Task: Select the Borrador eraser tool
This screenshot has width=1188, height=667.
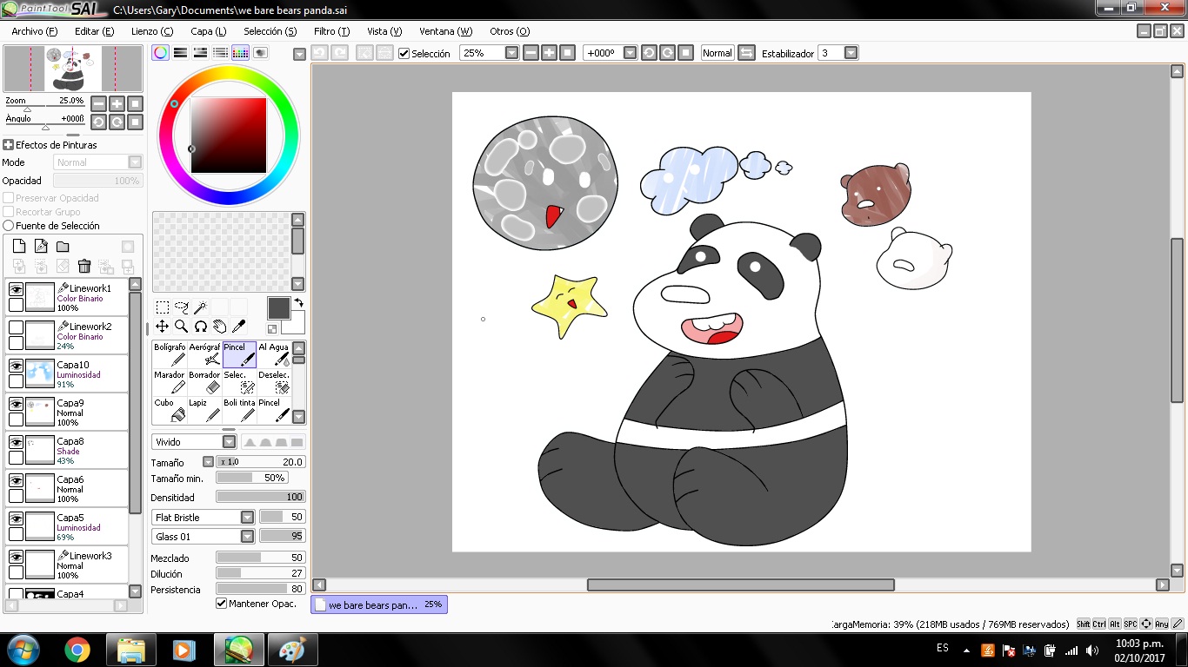Action: coord(204,382)
